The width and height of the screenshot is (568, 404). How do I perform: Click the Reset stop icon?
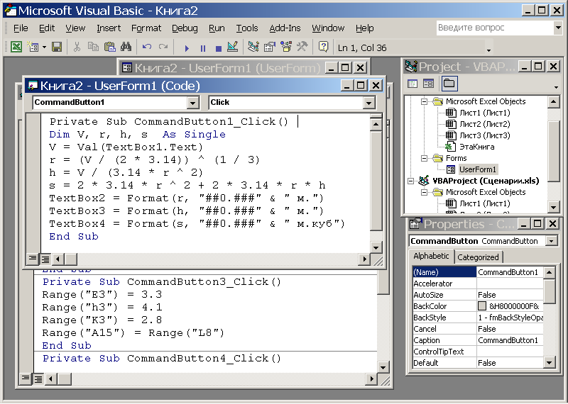click(x=219, y=47)
